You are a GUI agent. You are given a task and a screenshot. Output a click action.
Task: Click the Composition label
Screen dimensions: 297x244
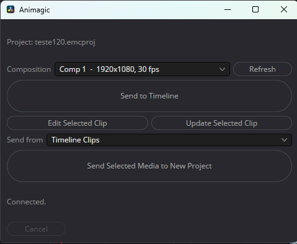29,69
